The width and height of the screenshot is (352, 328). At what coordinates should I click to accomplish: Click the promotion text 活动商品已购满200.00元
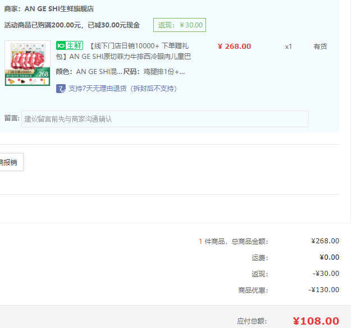pyautogui.click(x=43, y=25)
